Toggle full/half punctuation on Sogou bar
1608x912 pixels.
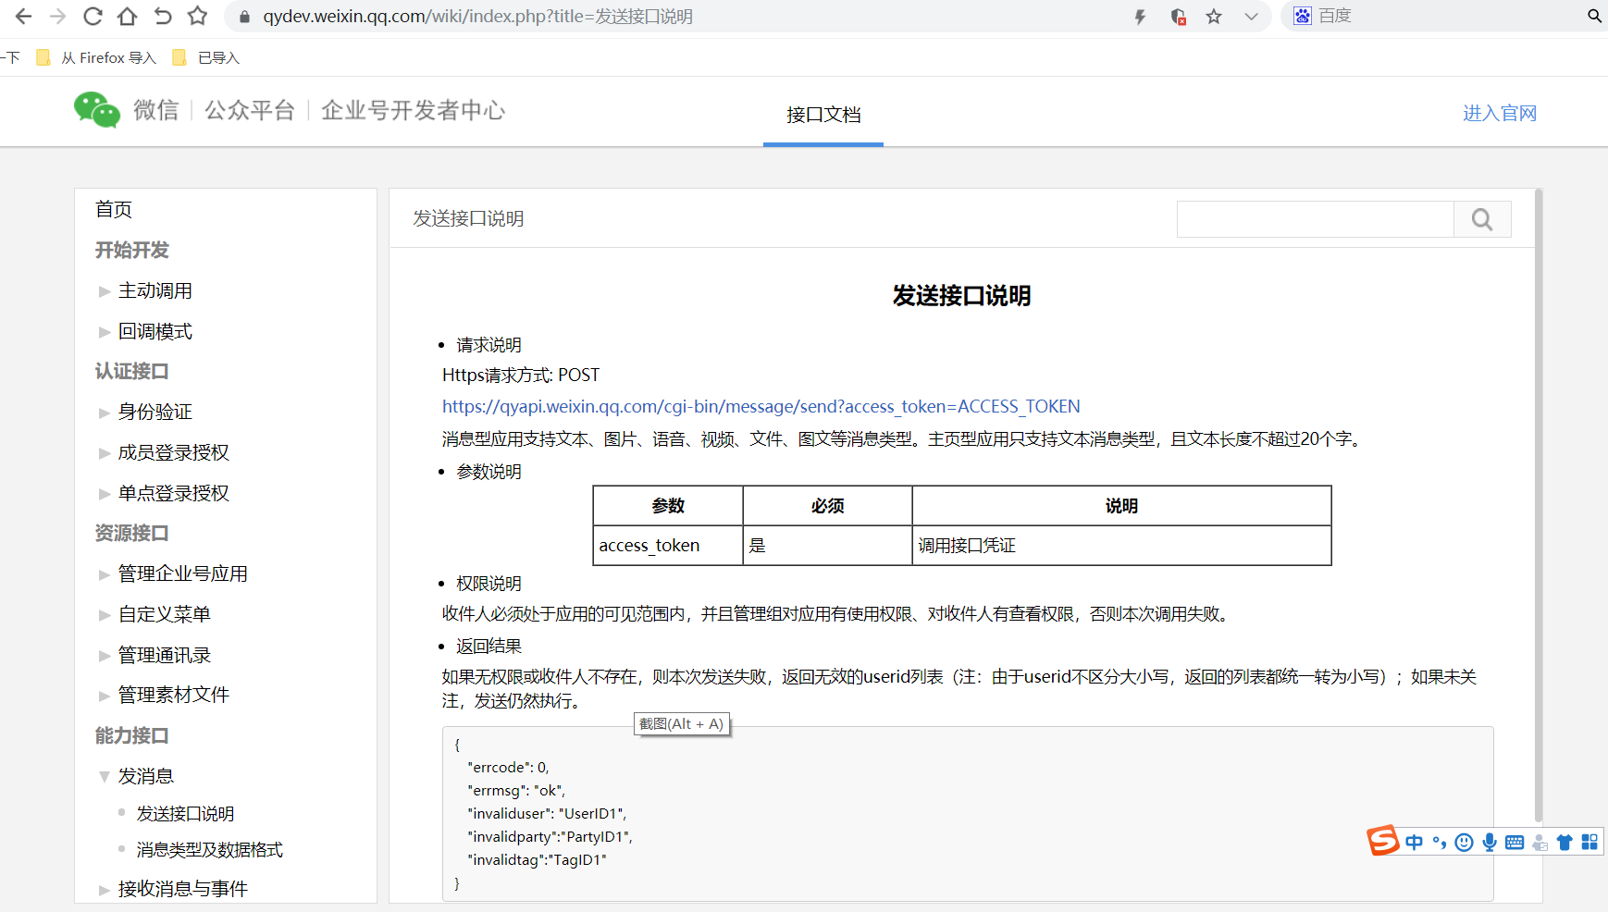tap(1439, 843)
